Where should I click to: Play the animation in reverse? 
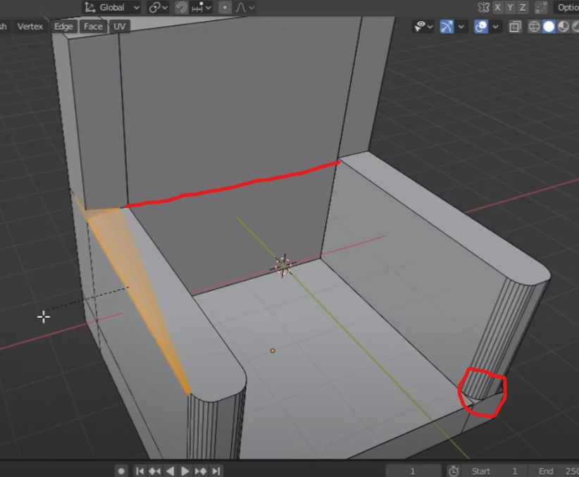[170, 471]
